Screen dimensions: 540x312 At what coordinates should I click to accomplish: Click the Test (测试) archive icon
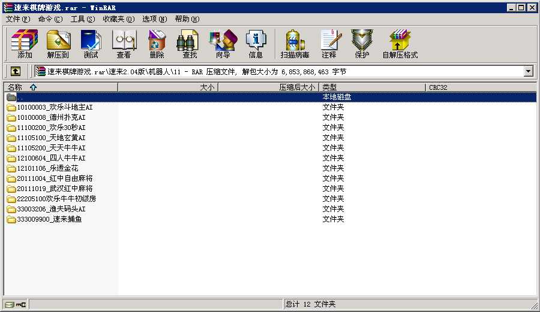click(x=91, y=44)
